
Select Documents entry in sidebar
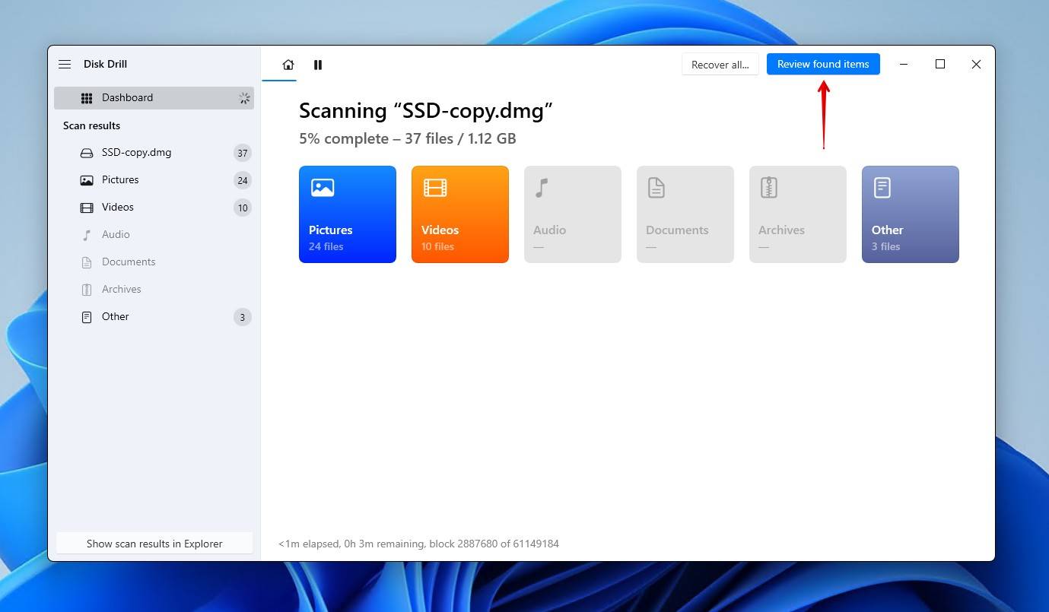[x=154, y=262]
